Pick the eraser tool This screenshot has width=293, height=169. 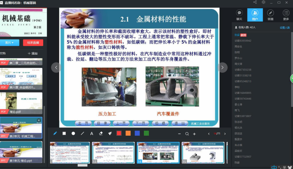click(101, 133)
